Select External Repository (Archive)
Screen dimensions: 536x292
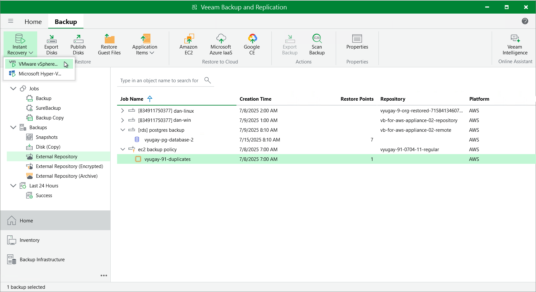click(67, 176)
